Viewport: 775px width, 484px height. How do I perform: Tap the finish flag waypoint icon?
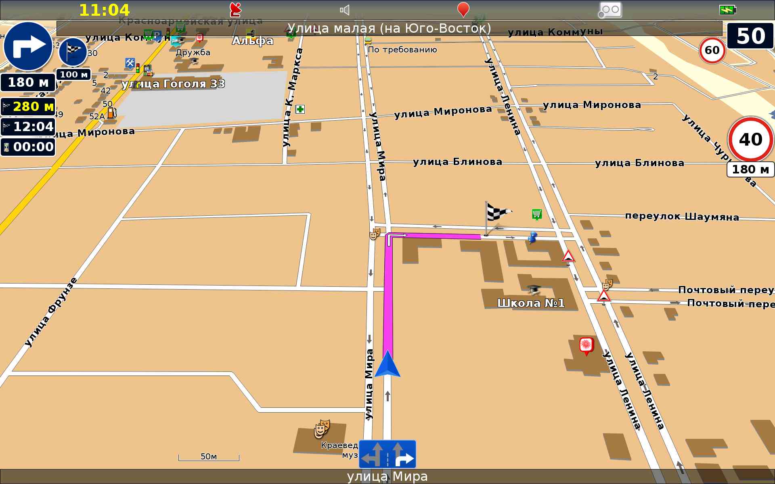(73, 52)
